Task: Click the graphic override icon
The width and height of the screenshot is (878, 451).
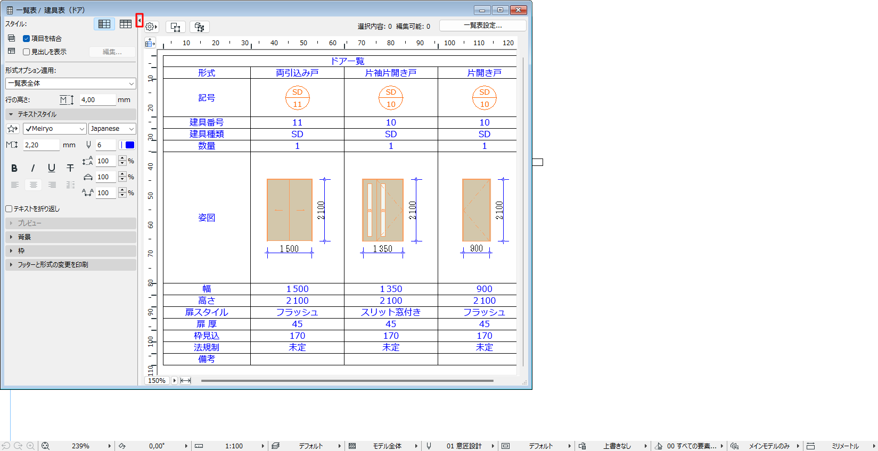Action: pos(582,446)
